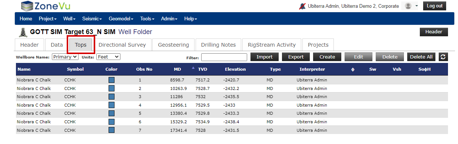Click the MD value 15329.2
458x144 pixels.
[x=179, y=122]
